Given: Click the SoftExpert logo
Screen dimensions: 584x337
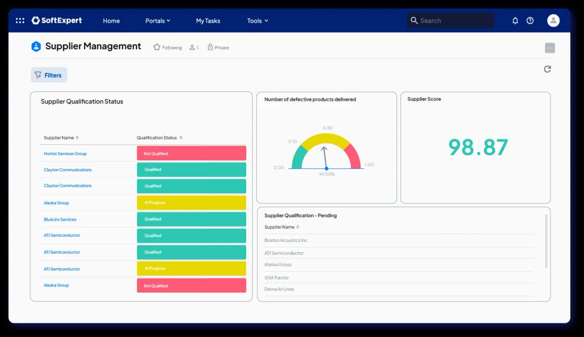Looking at the screenshot, I should [x=57, y=20].
